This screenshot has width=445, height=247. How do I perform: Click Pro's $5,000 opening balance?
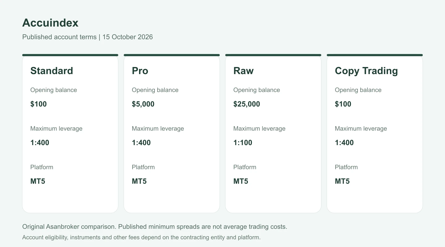pyautogui.click(x=143, y=104)
